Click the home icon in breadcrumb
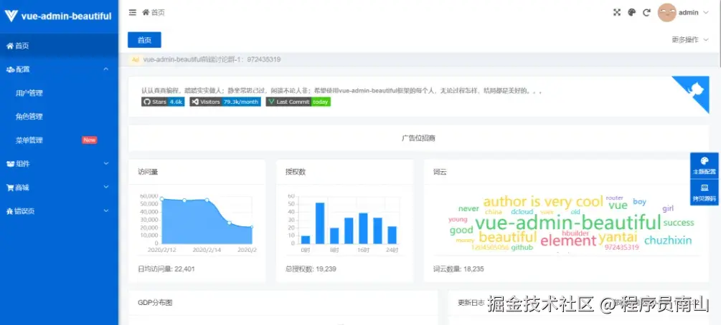 click(146, 12)
